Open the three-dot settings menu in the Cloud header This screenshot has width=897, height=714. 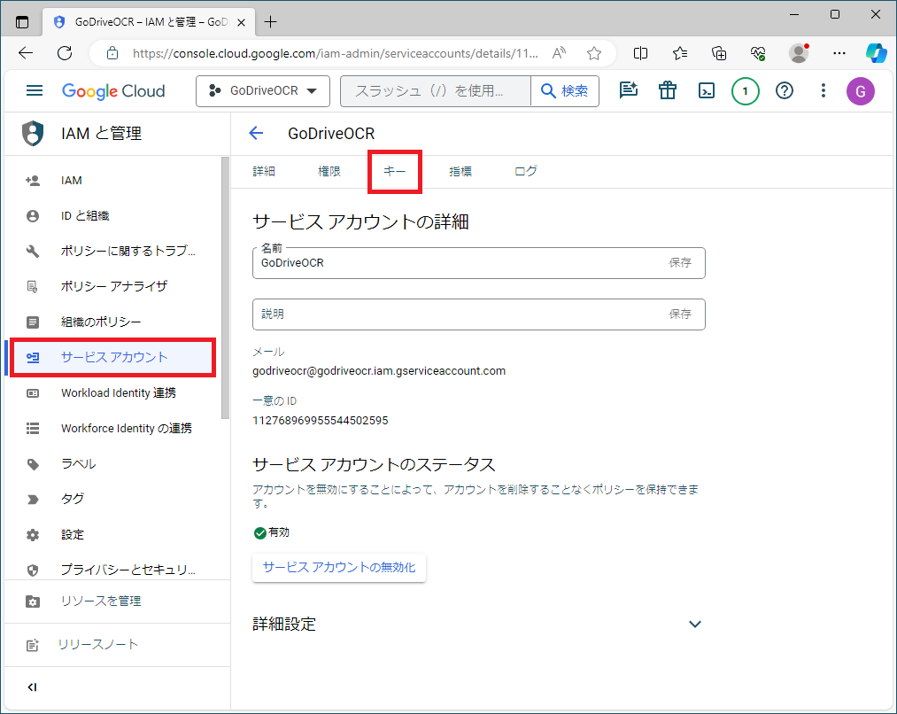[x=824, y=90]
